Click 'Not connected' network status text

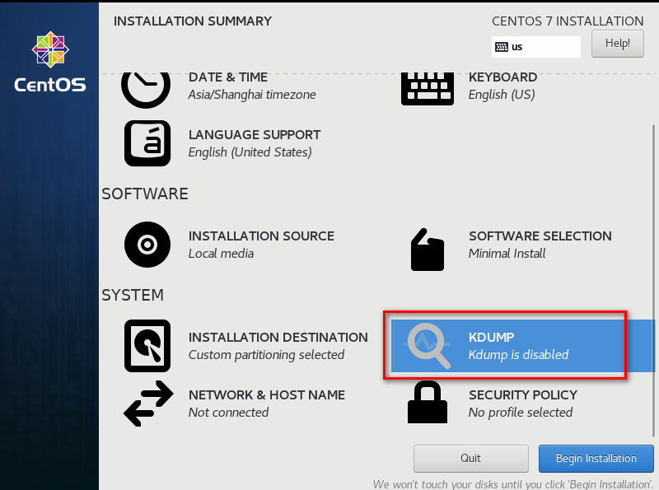[x=229, y=413]
